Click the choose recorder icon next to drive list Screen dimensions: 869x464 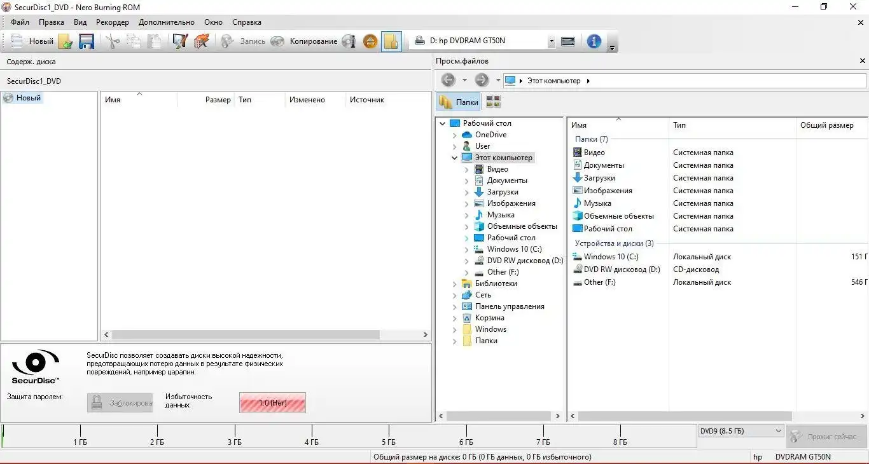(568, 41)
